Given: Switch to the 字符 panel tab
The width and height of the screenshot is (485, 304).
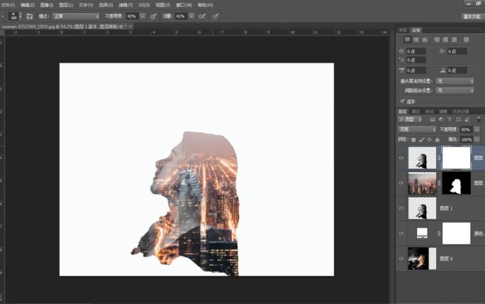Looking at the screenshot, I should click(x=402, y=30).
